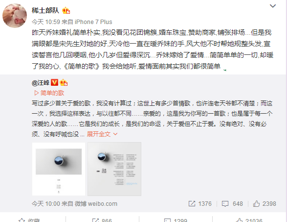Screen dimensions: 287x222
Task: Open the 稀土部队 username link
Action: pos(45,10)
